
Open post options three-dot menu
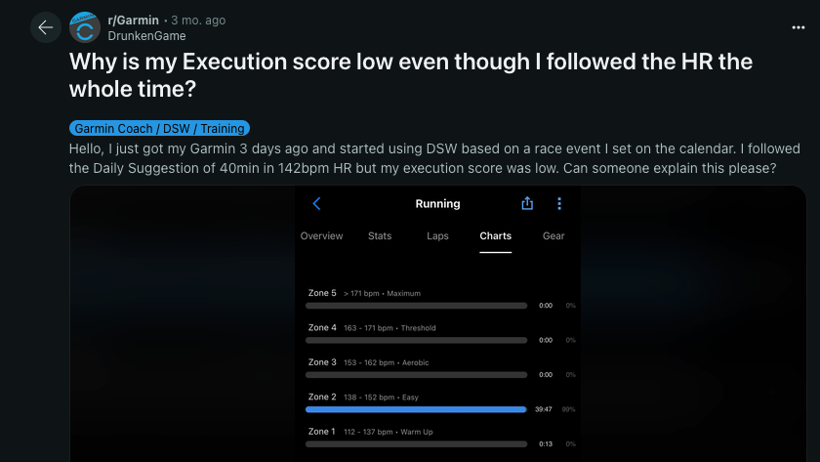[799, 27]
